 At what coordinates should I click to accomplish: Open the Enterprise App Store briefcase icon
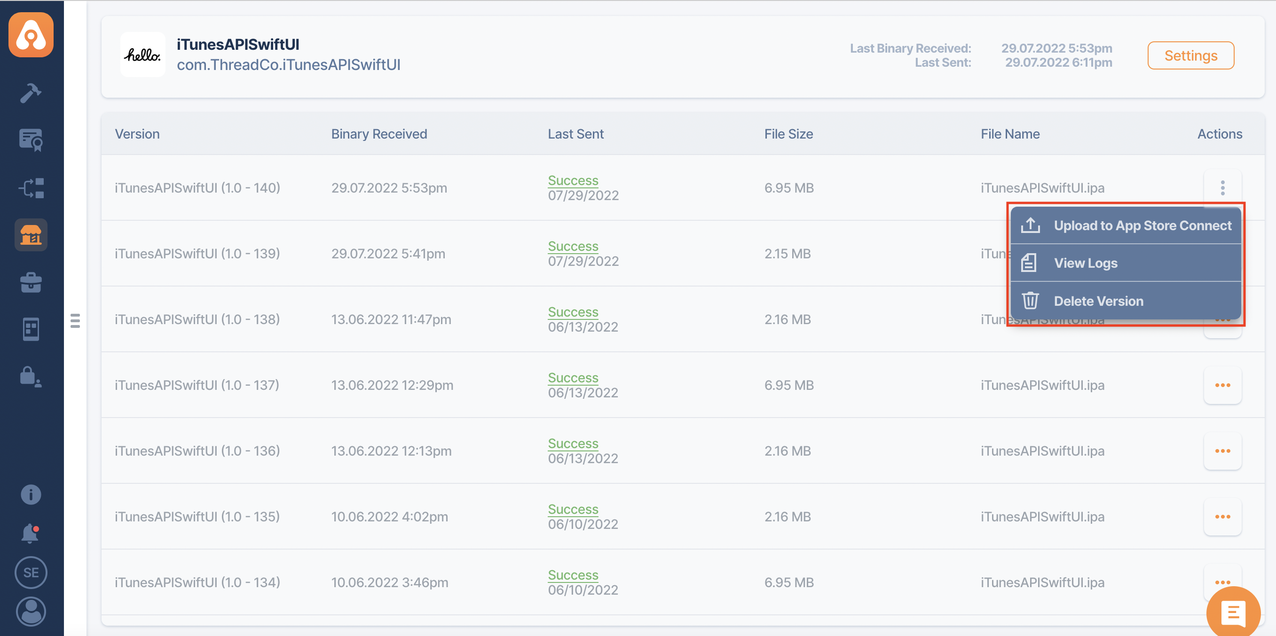coord(31,282)
